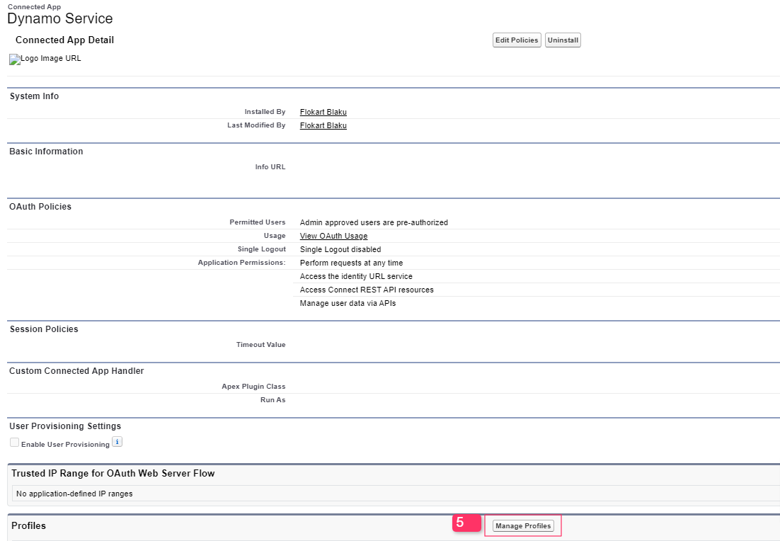Click the Custom Connected App Handler header
This screenshot has width=780, height=541.
point(76,371)
